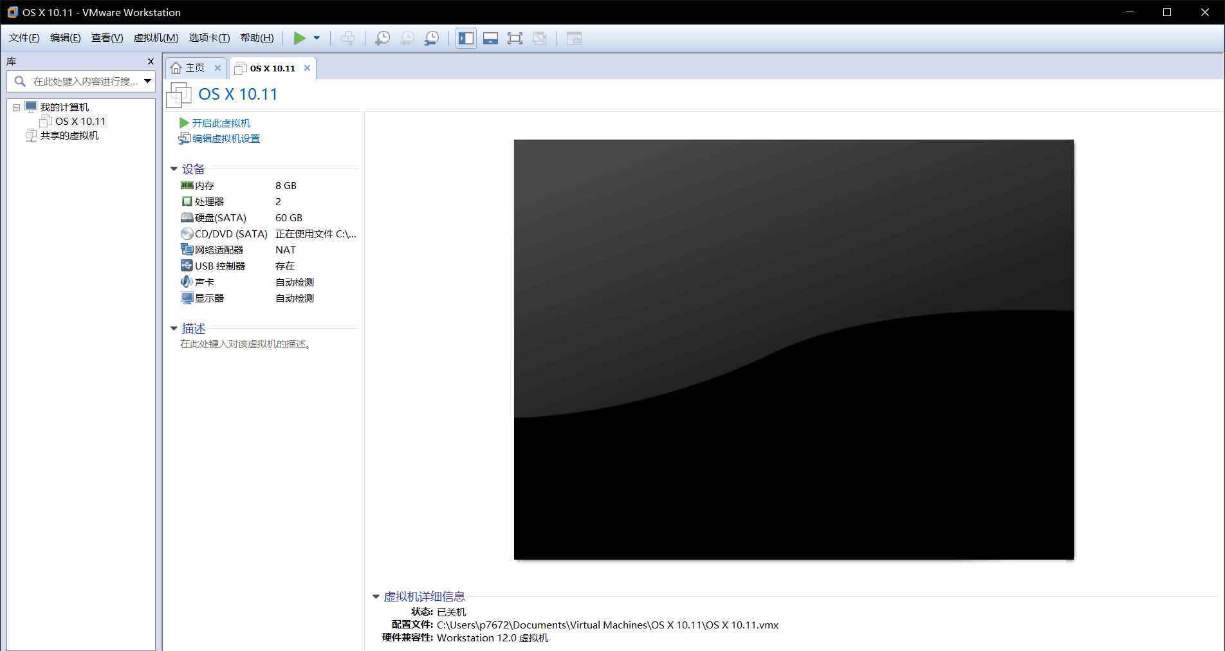The image size is (1225, 651).
Task: Click the 8 GB memory value
Action: click(x=286, y=185)
